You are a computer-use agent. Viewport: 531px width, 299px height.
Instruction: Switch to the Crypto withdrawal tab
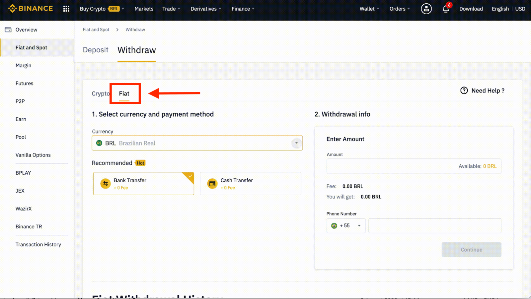click(x=100, y=93)
